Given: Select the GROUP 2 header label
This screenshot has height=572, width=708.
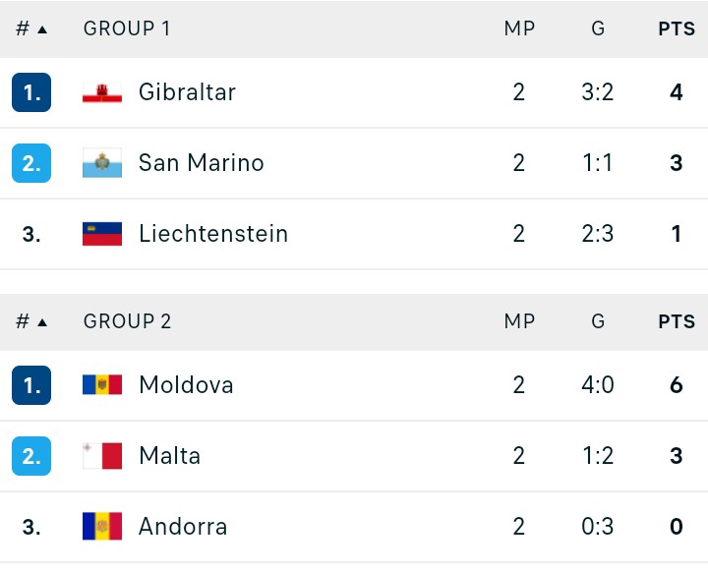Looking at the screenshot, I should point(127,321).
